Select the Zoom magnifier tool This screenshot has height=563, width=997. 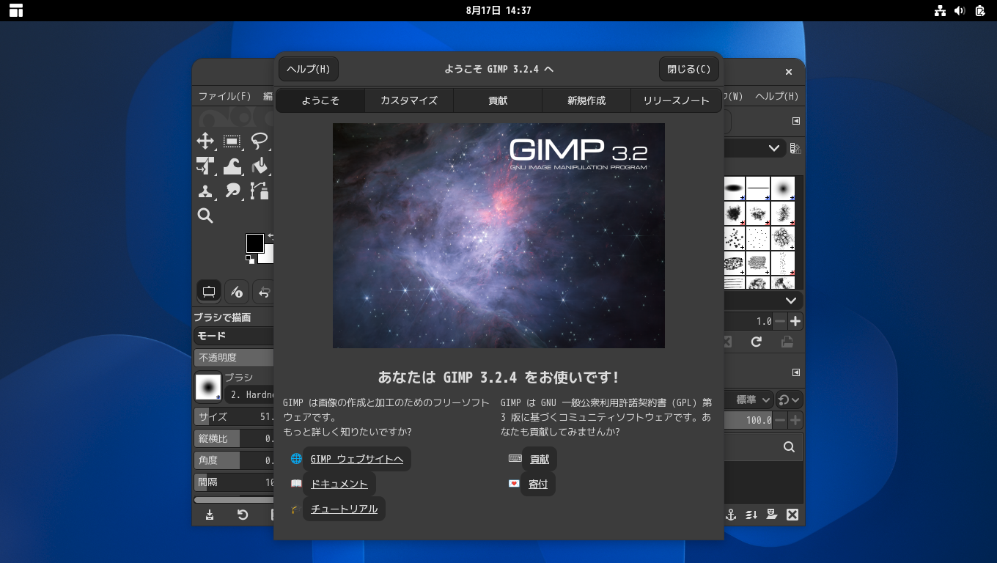coord(205,216)
